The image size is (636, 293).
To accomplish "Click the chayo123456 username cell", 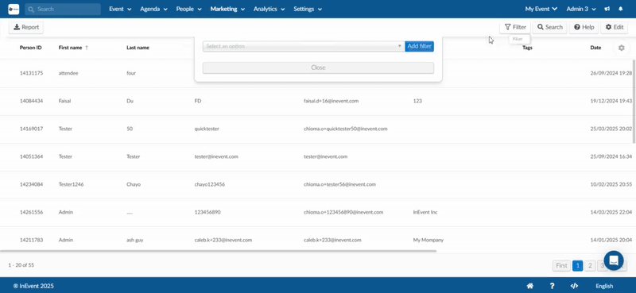I will pos(210,184).
